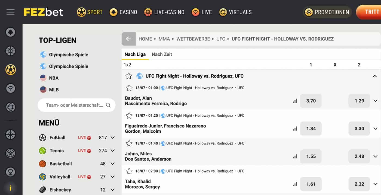
Task: Click the orange TRITT button
Action: pos(369,12)
